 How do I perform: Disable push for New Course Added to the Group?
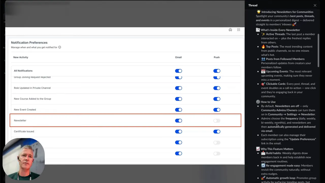(x=217, y=99)
